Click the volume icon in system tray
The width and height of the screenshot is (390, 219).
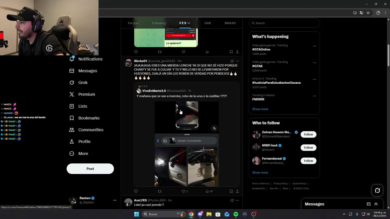pos(368,214)
